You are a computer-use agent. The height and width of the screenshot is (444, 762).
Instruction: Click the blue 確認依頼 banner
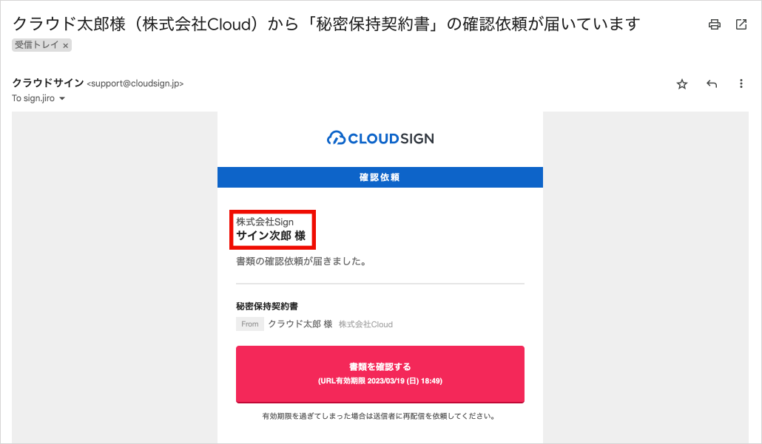380,177
